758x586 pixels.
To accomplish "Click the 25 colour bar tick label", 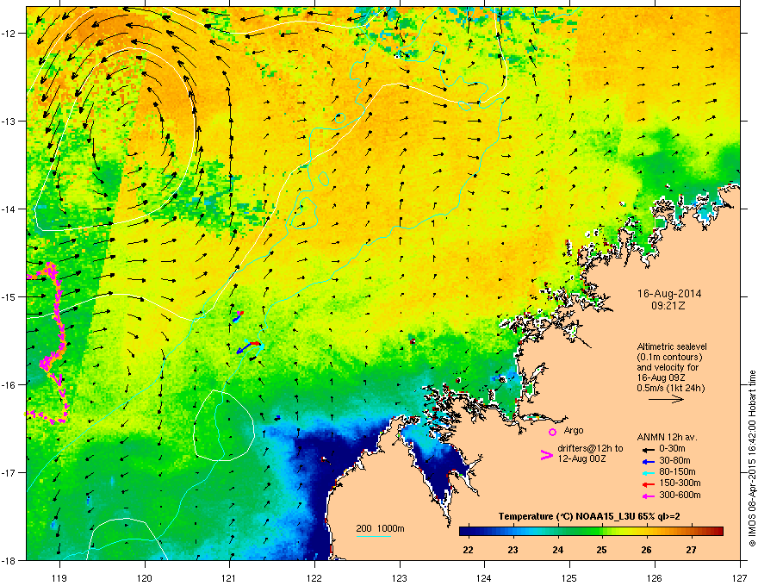I will (x=602, y=550).
